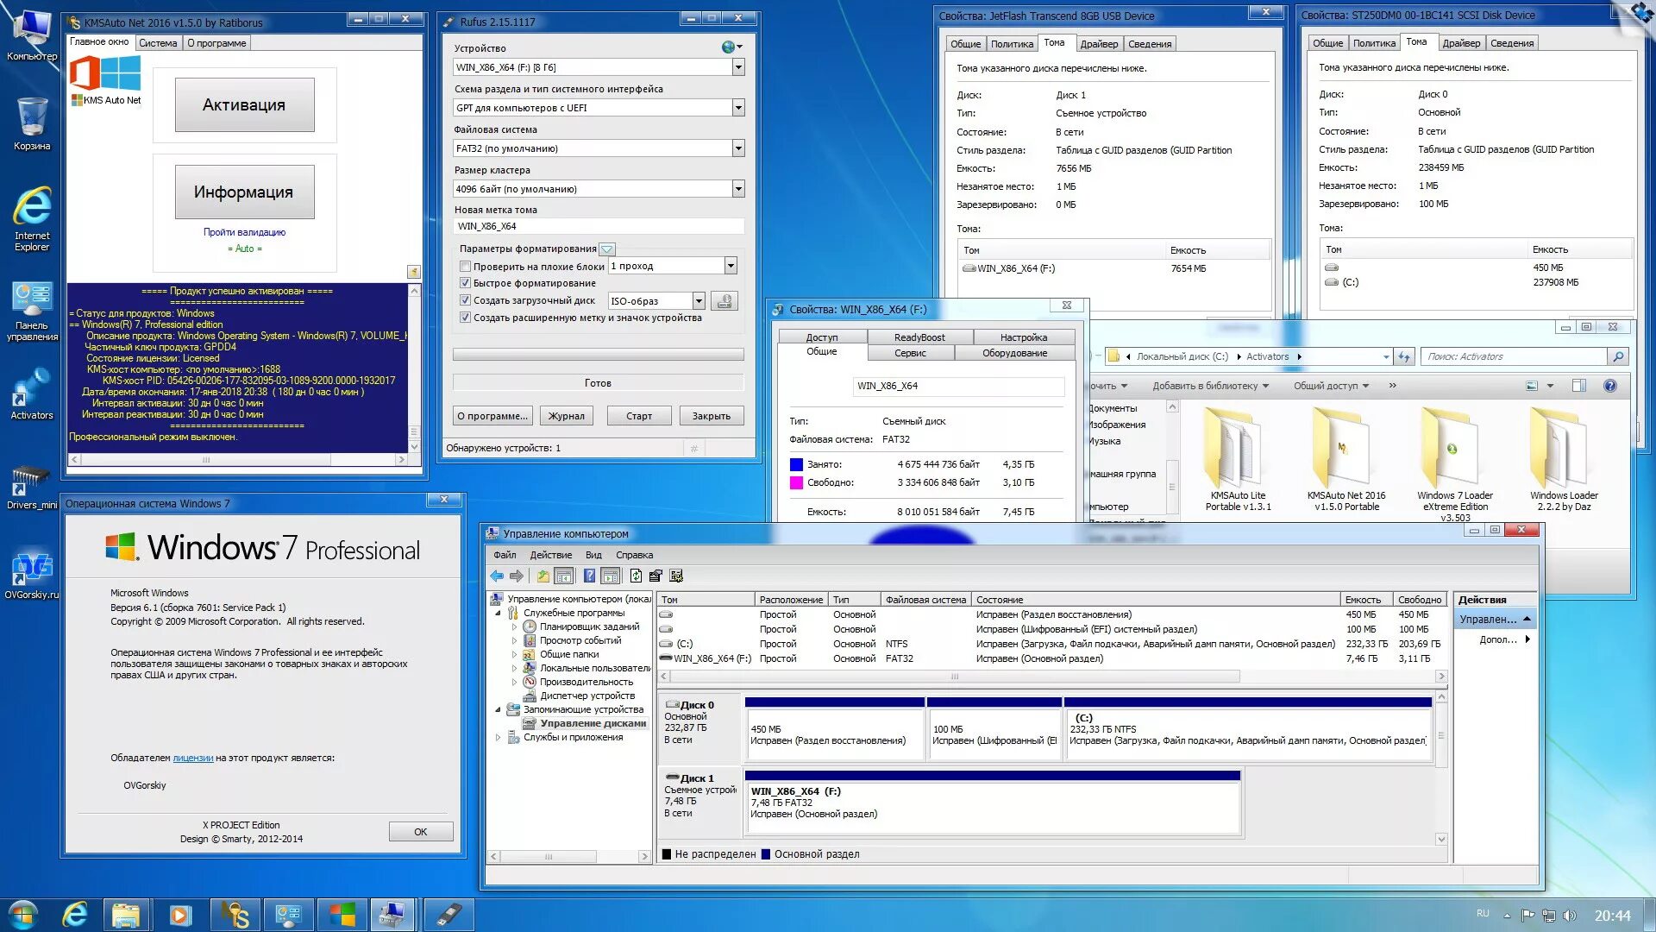Open the Вид menu in Computer Management

pyautogui.click(x=593, y=555)
